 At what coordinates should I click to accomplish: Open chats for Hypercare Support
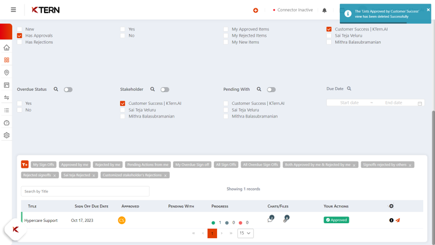tap(271, 219)
